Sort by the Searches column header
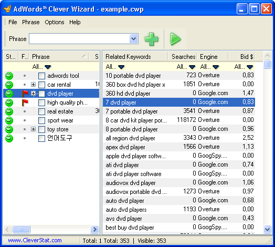The image size is (275, 247). [x=182, y=57]
